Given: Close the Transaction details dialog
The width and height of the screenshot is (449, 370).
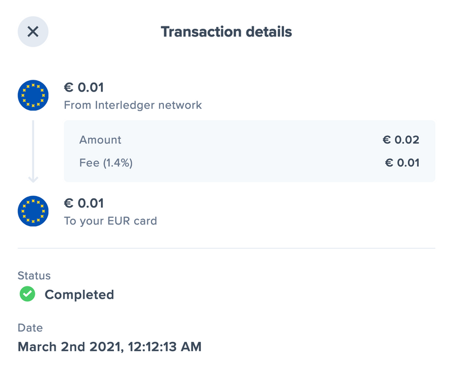Looking at the screenshot, I should point(33,31).
